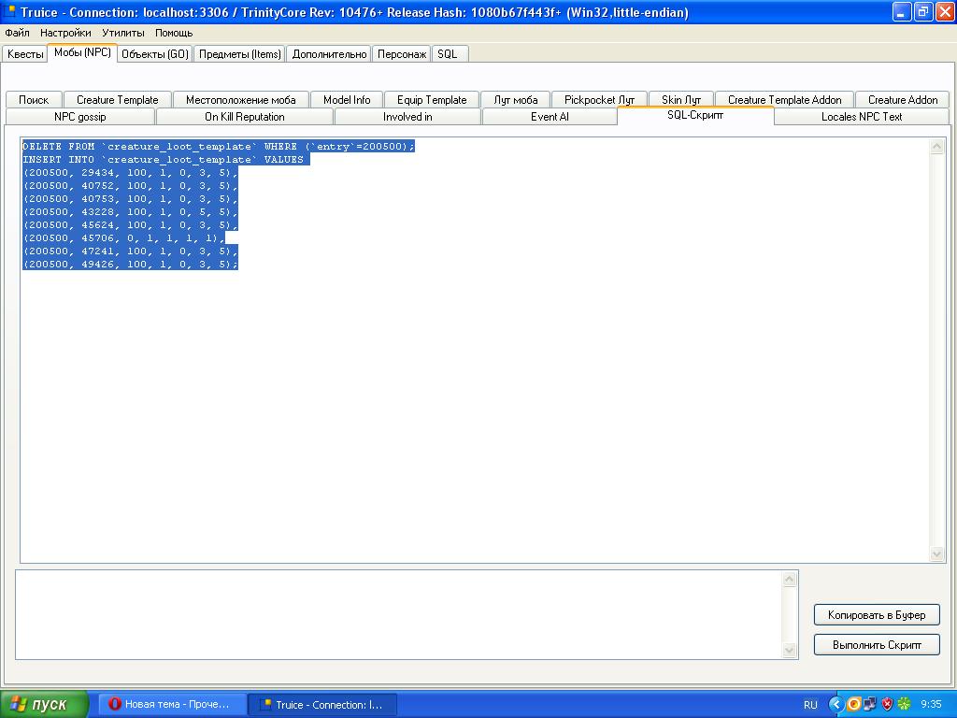Open the Pickpocket Лут tab
This screenshot has height=718, width=957.
599,99
